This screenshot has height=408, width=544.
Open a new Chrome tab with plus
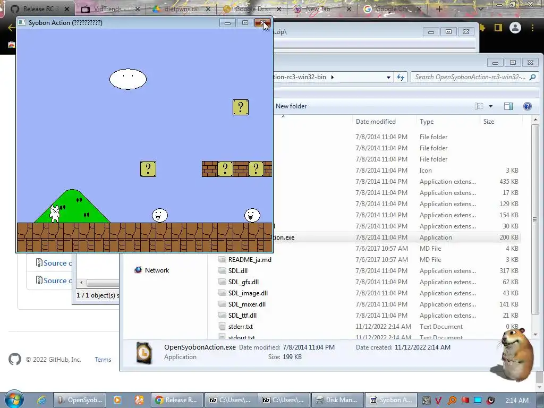point(439,9)
